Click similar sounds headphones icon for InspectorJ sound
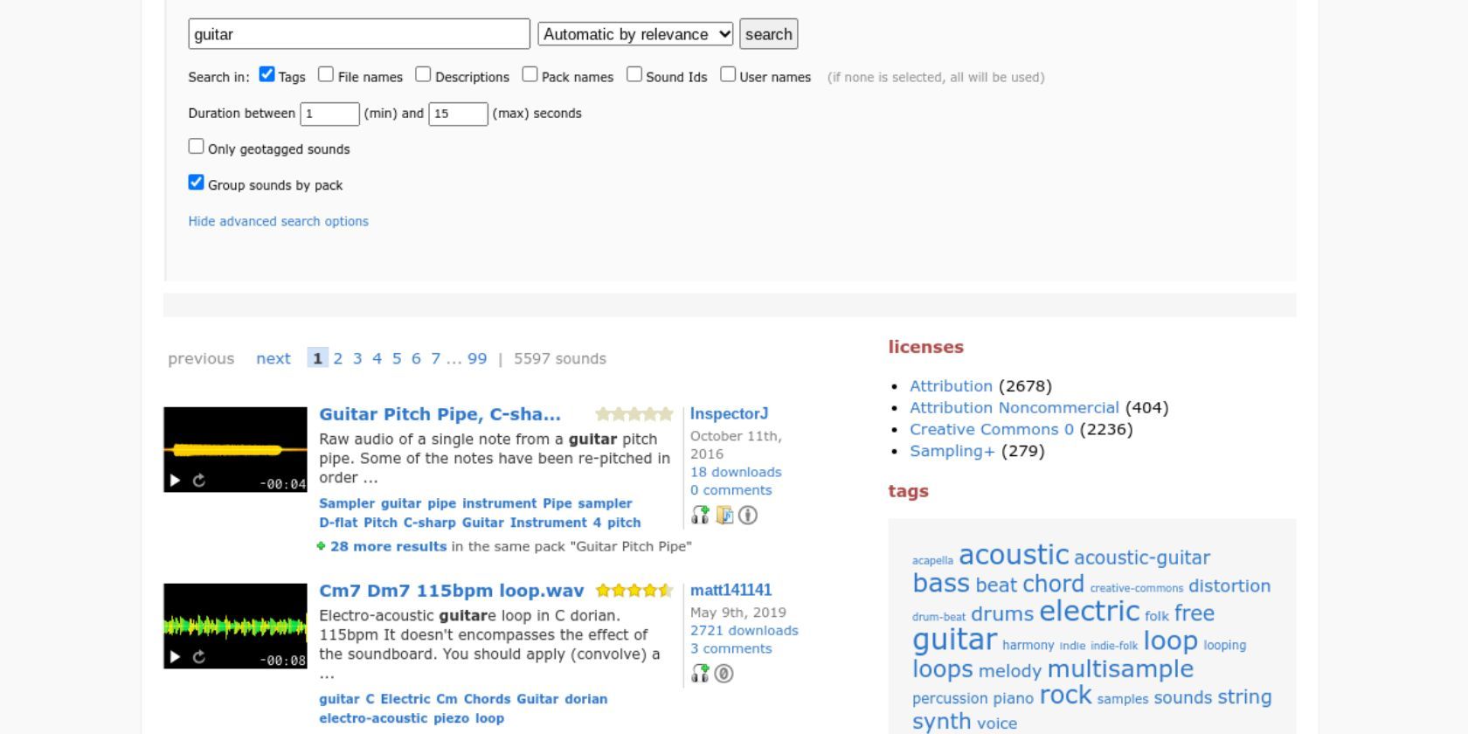 [700, 516]
